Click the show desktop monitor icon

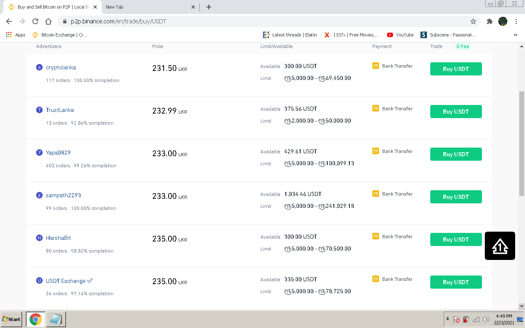520,319
